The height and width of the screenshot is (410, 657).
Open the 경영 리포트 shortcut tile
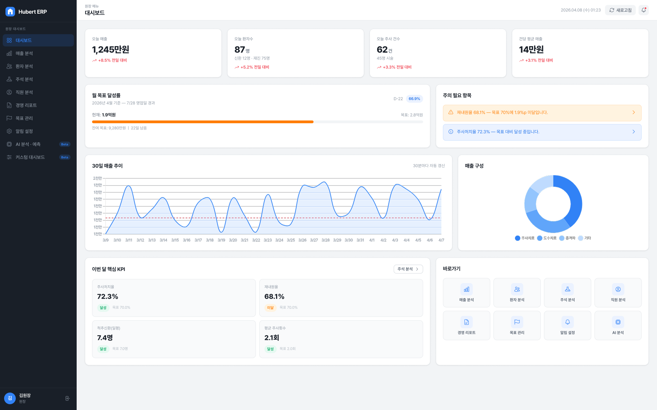466,326
